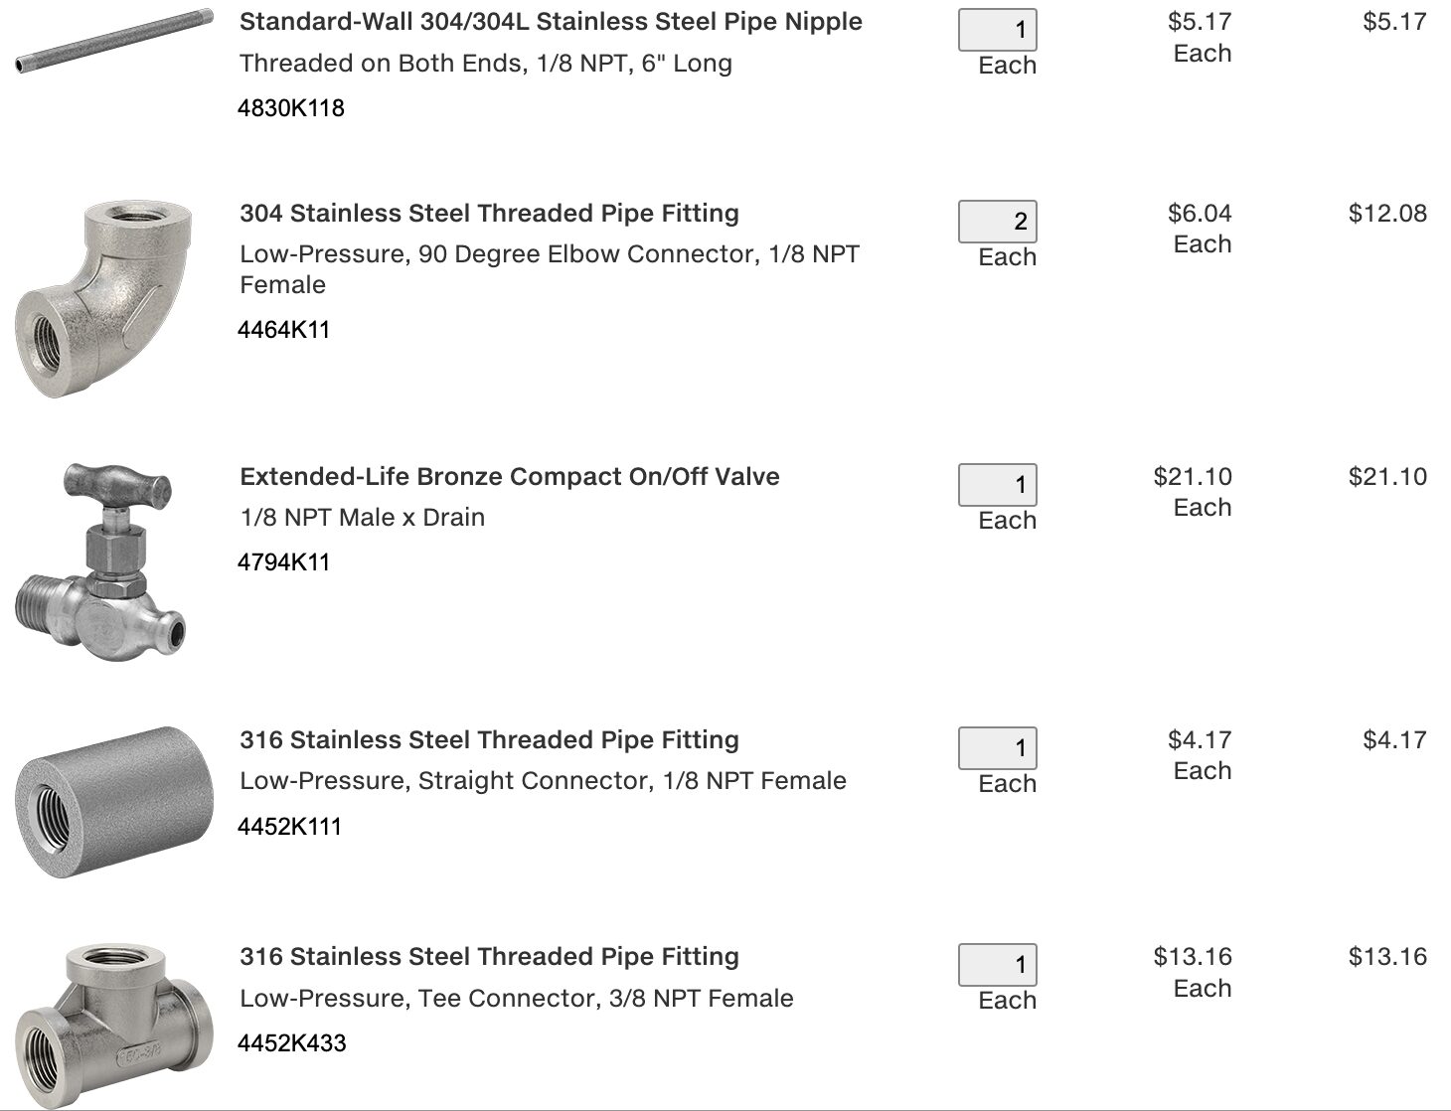The image size is (1451, 1111).
Task: Click the elbow connector quantity box
Action: [x=998, y=222]
